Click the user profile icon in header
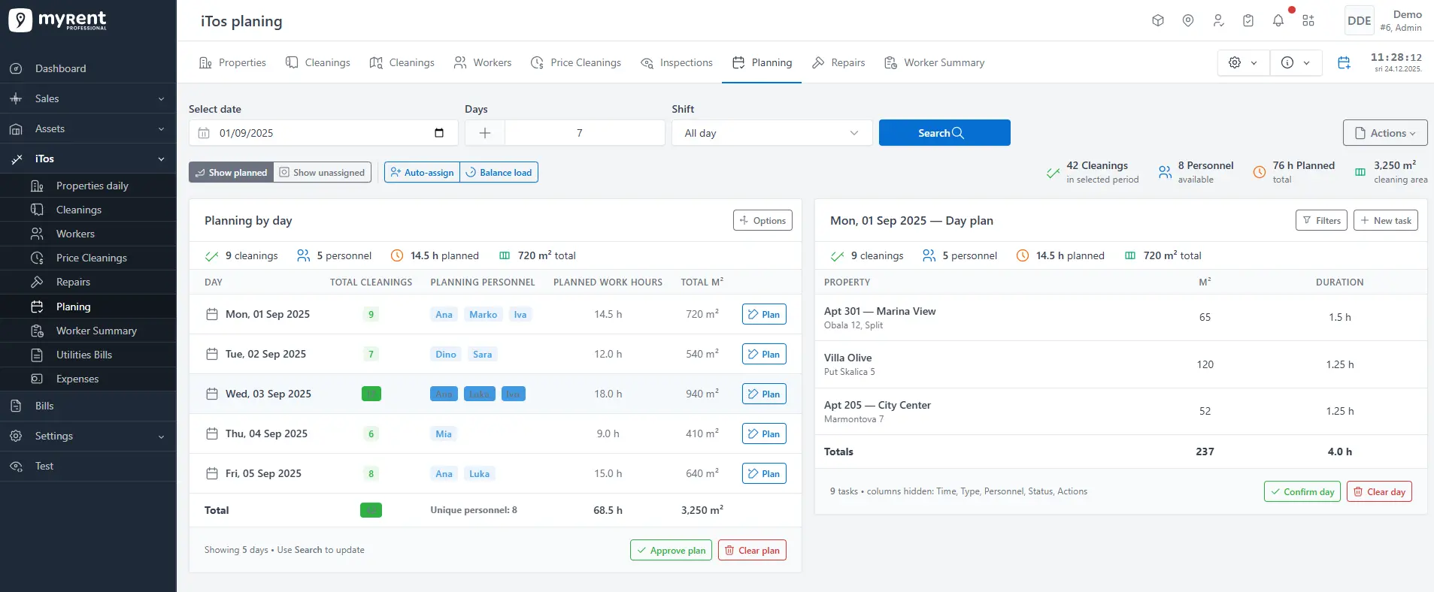The width and height of the screenshot is (1434, 592). click(1218, 21)
